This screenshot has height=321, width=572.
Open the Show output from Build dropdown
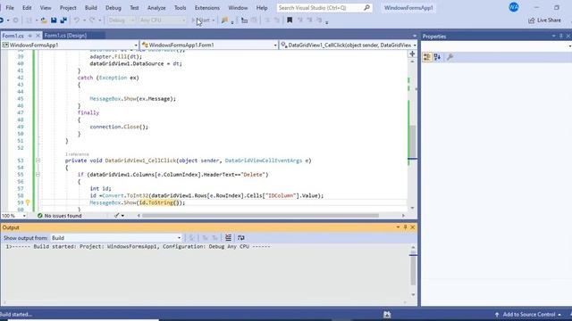click(116, 238)
